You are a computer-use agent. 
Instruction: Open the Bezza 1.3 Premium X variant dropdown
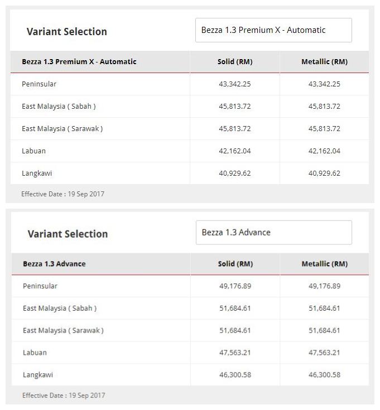pyautogui.click(x=273, y=30)
